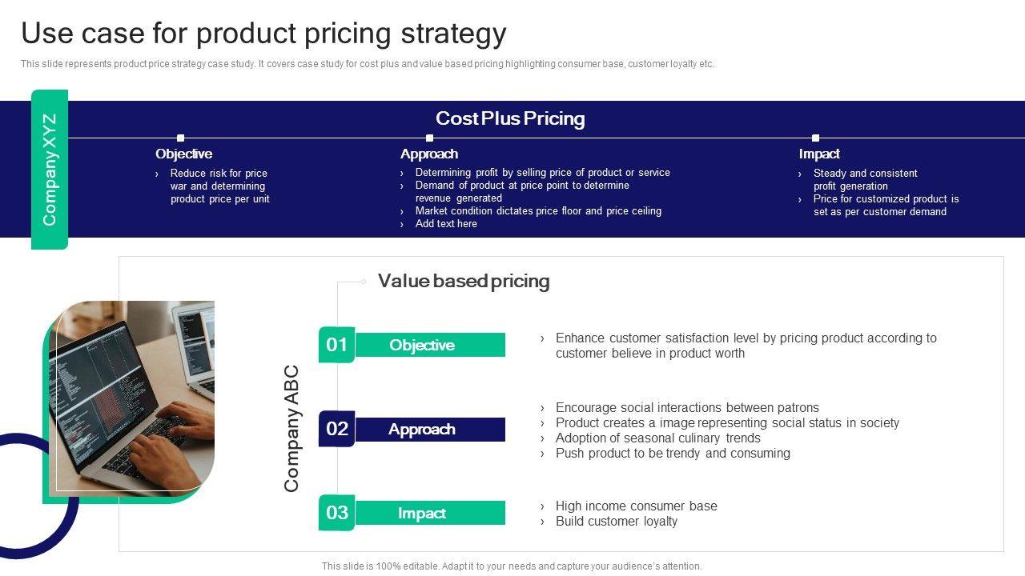Click the Cost Plus Pricing heading
This screenshot has height=576, width=1025.
coord(510,118)
